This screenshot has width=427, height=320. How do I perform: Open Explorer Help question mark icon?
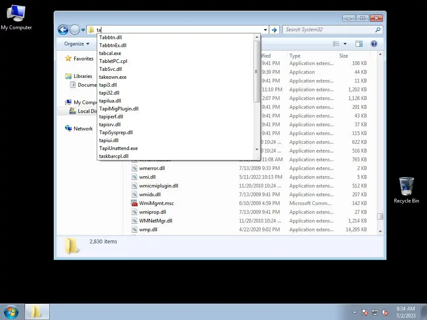point(374,44)
